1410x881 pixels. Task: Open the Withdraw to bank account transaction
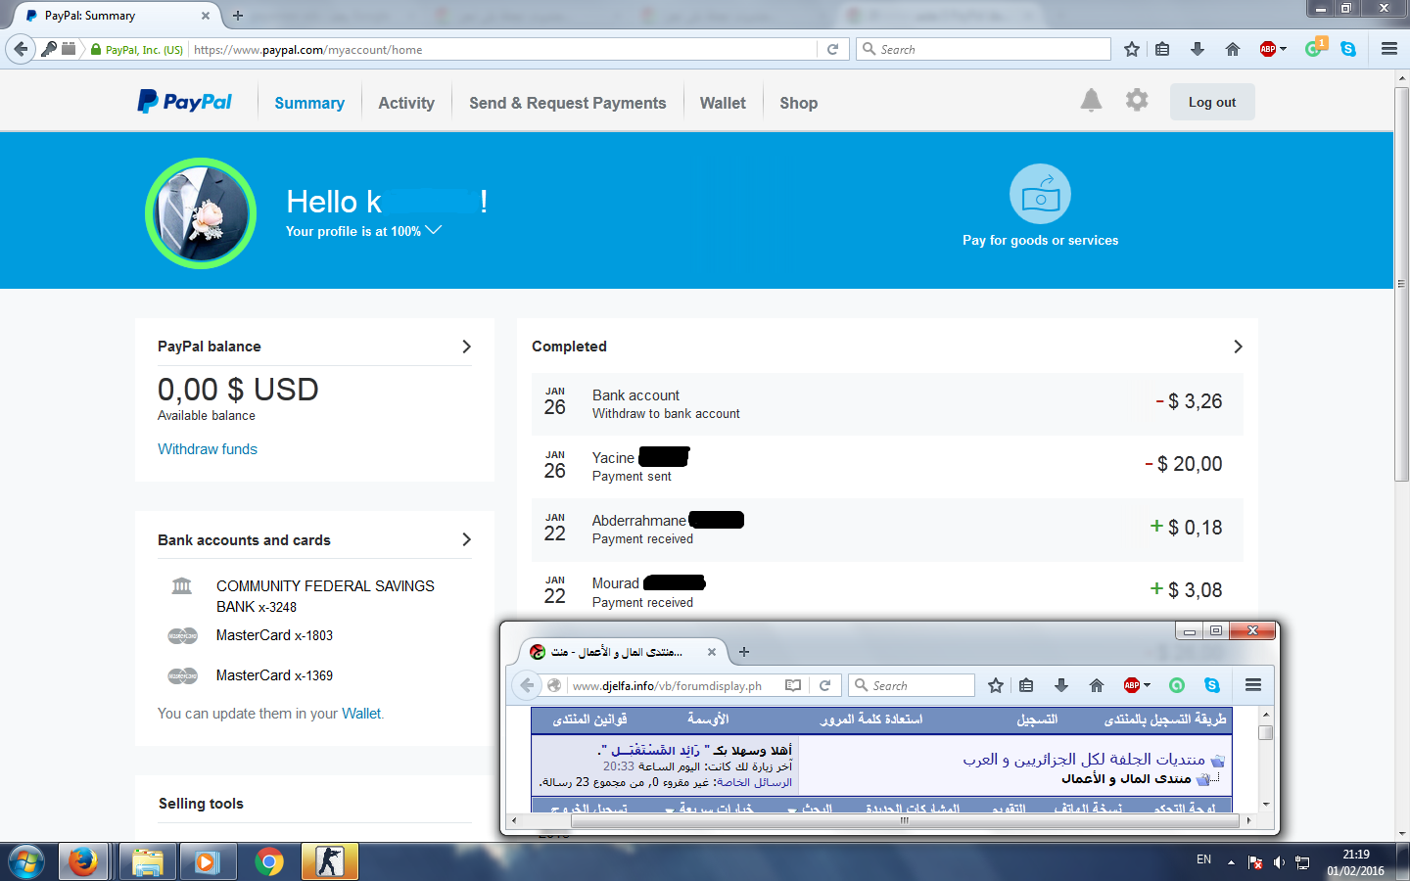[x=887, y=404]
